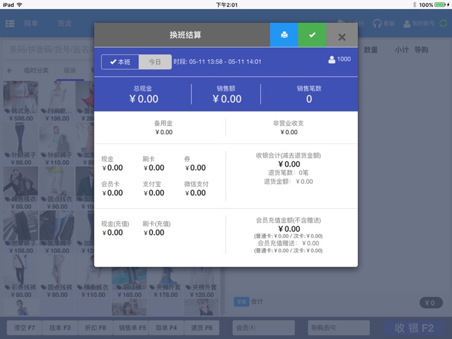452x339 pixels.
Task: Tap the Bluetooth icon in status bar
Action: pos(415,5)
